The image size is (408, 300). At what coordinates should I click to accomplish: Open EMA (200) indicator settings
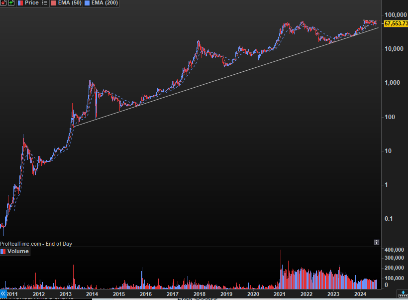tap(104, 3)
